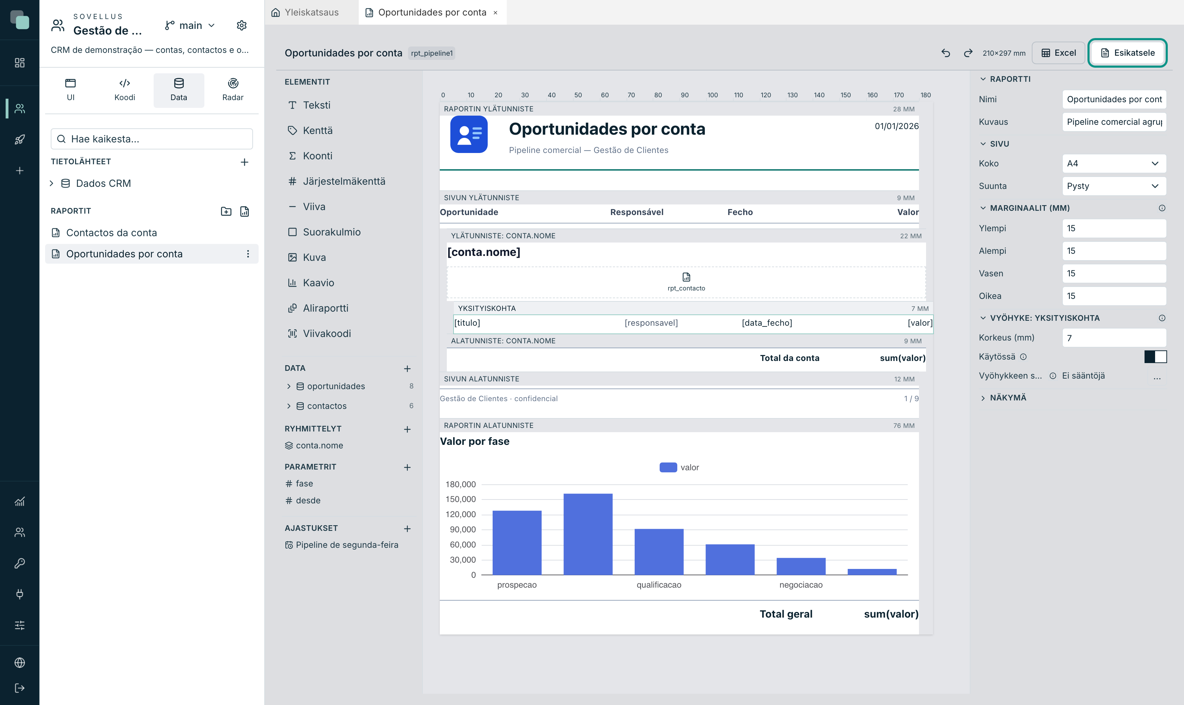1184x705 pixels.
Task: Click the globe language icon
Action: (x=19, y=663)
